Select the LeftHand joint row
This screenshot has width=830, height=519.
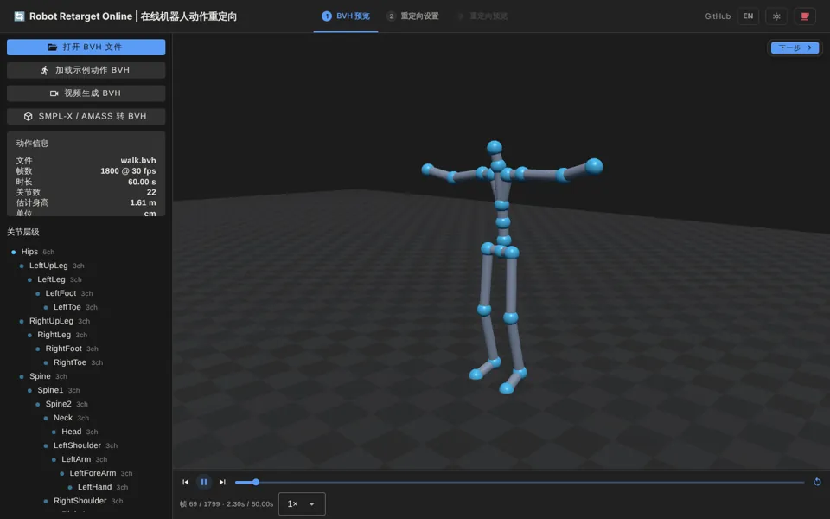tap(86, 487)
